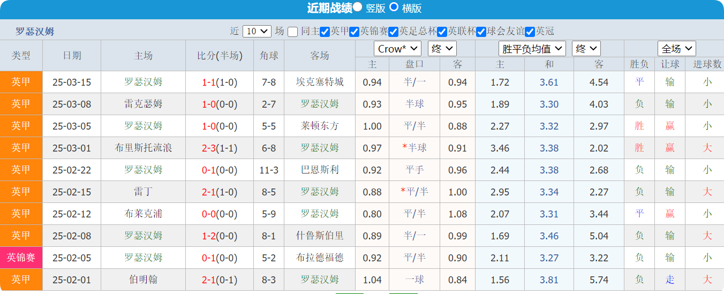Open the recent matches count dropdown
This screenshot has width=724, height=294.
[x=257, y=31]
